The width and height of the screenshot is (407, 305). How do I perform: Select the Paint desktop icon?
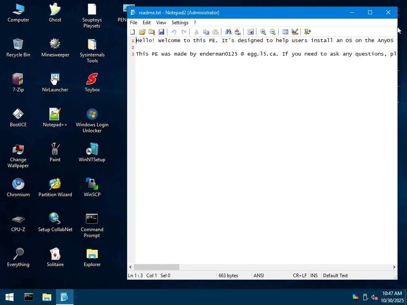[x=55, y=153]
